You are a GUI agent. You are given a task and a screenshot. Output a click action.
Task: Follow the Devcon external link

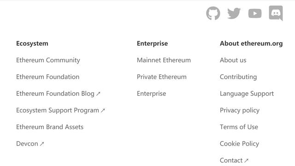pyautogui.click(x=30, y=143)
